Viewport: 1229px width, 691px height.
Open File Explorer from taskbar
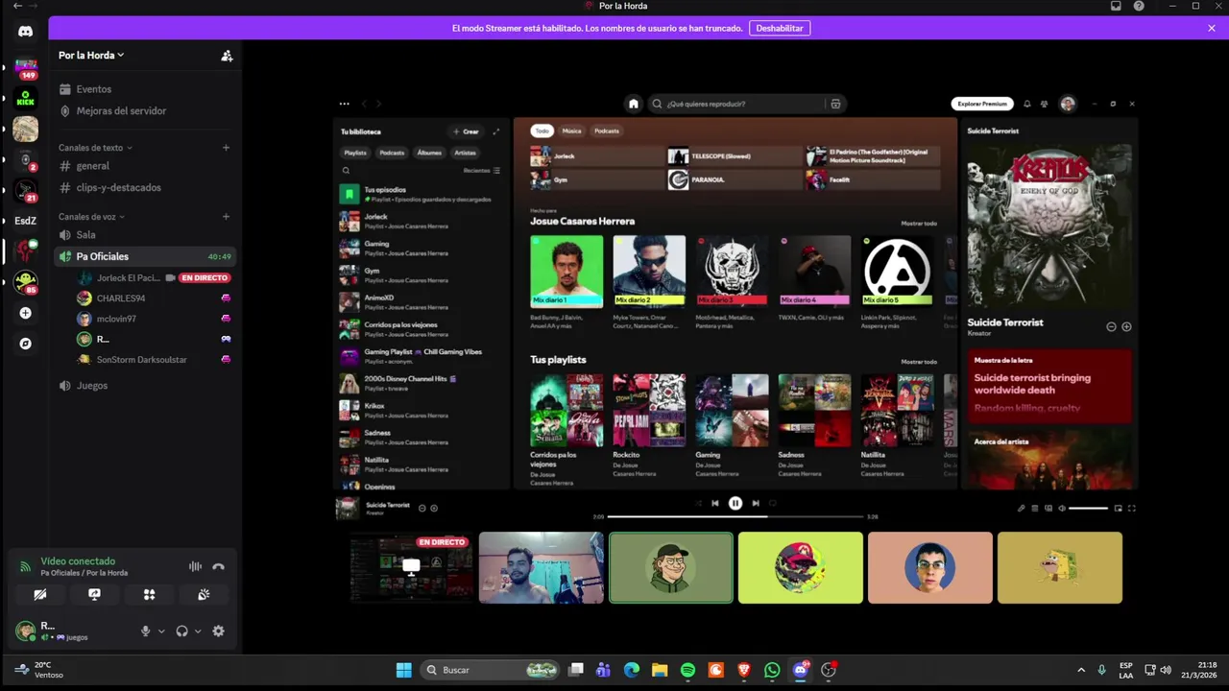(660, 670)
